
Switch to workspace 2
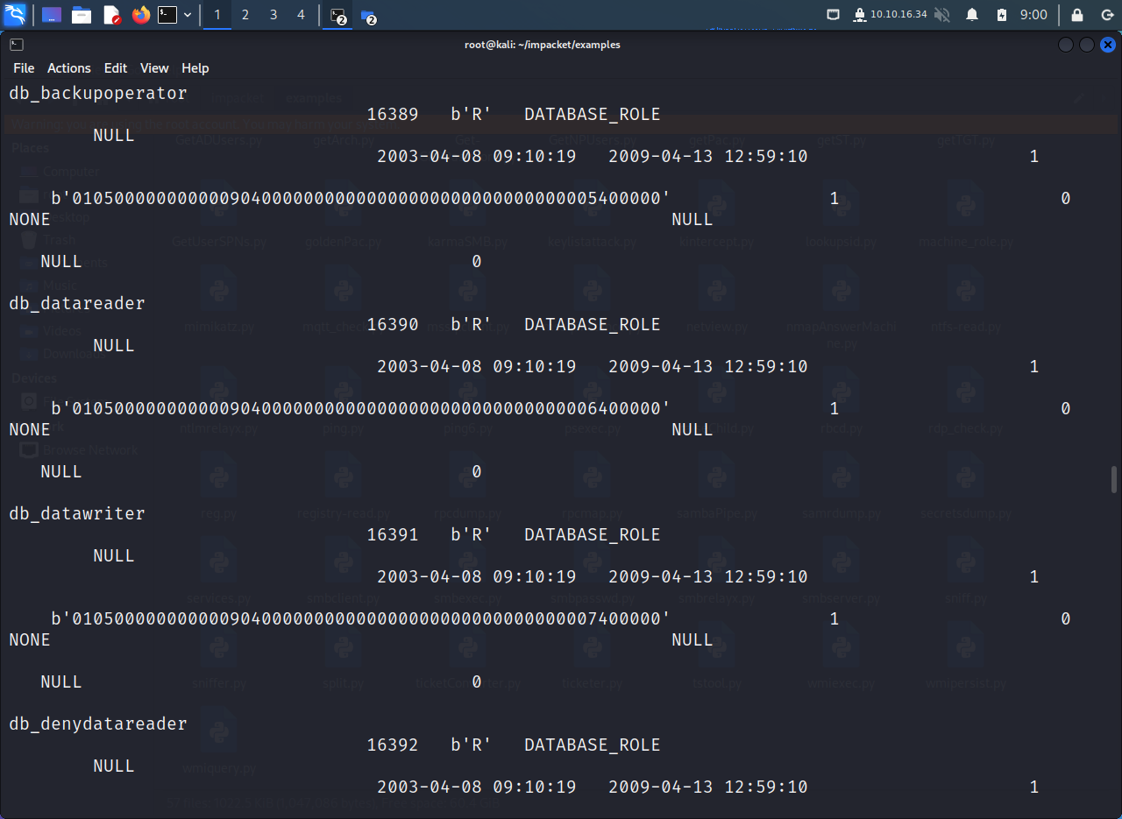pos(245,15)
